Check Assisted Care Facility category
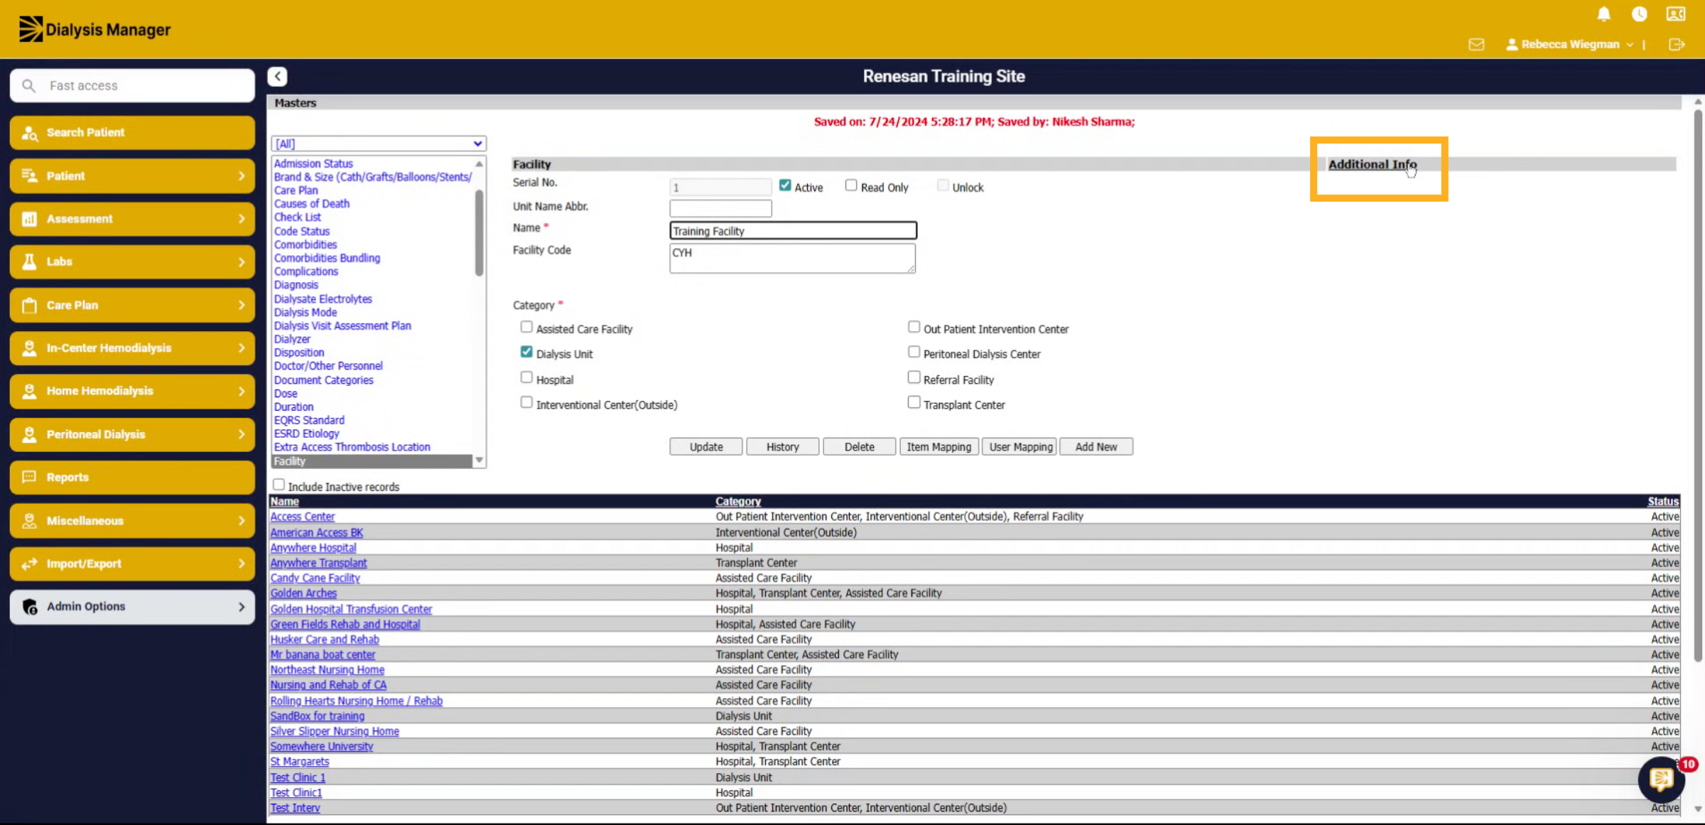The height and width of the screenshot is (825, 1705). [526, 327]
